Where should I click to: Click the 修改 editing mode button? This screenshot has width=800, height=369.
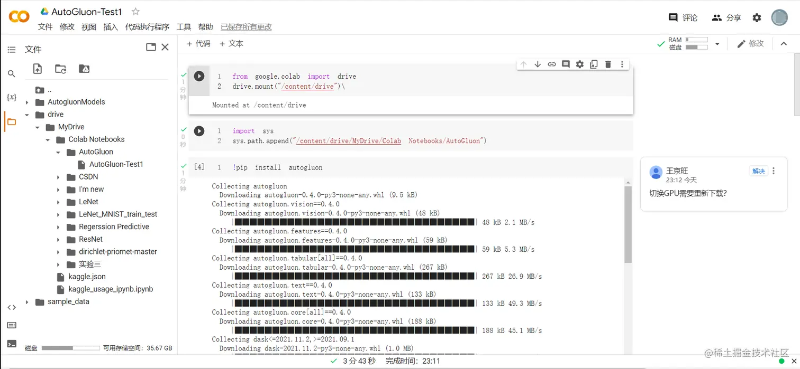(x=751, y=44)
